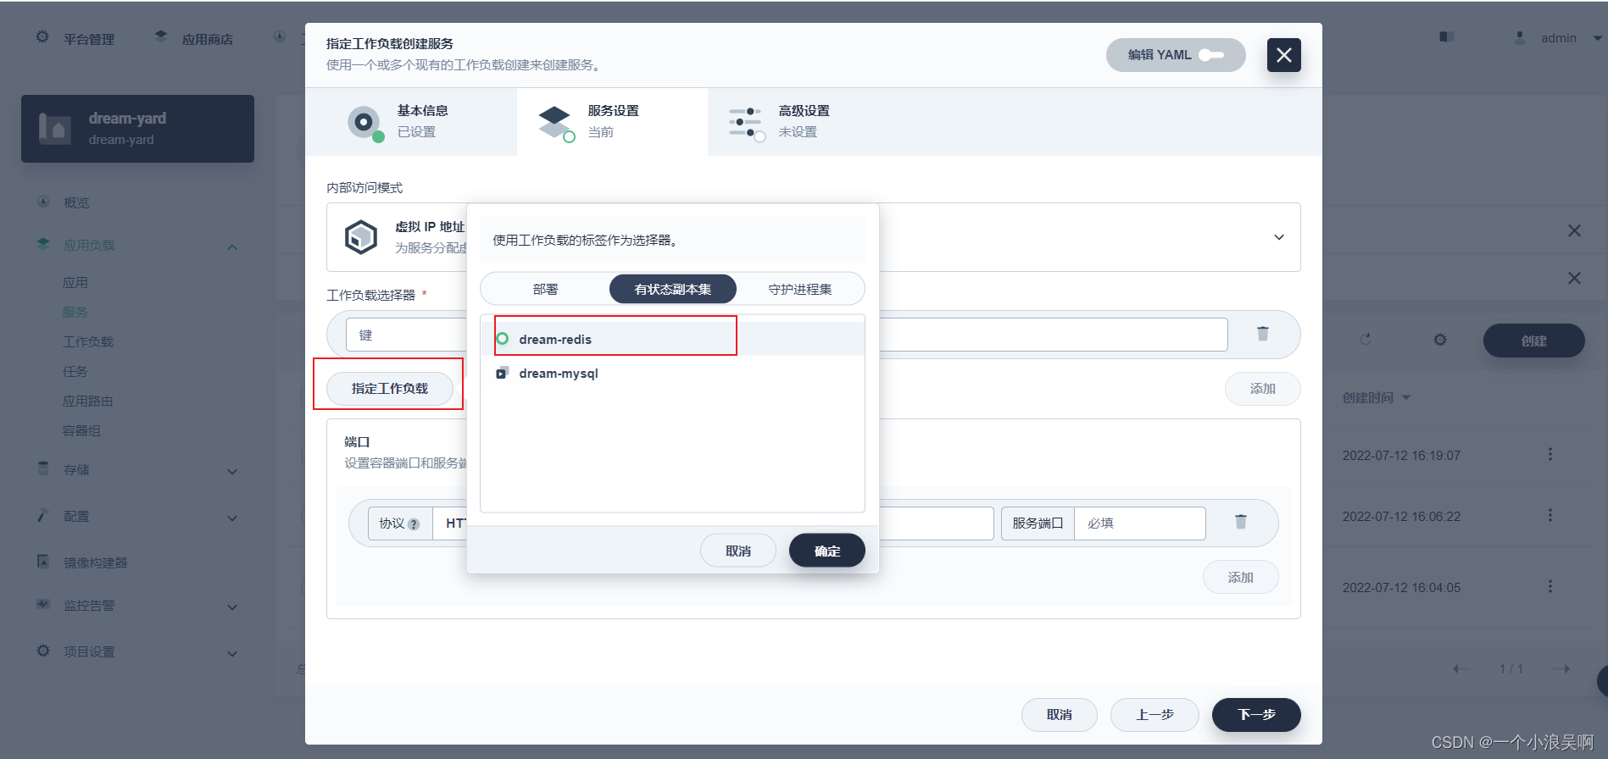Proceed with 下一步 button
1608x759 pixels.
(x=1256, y=715)
